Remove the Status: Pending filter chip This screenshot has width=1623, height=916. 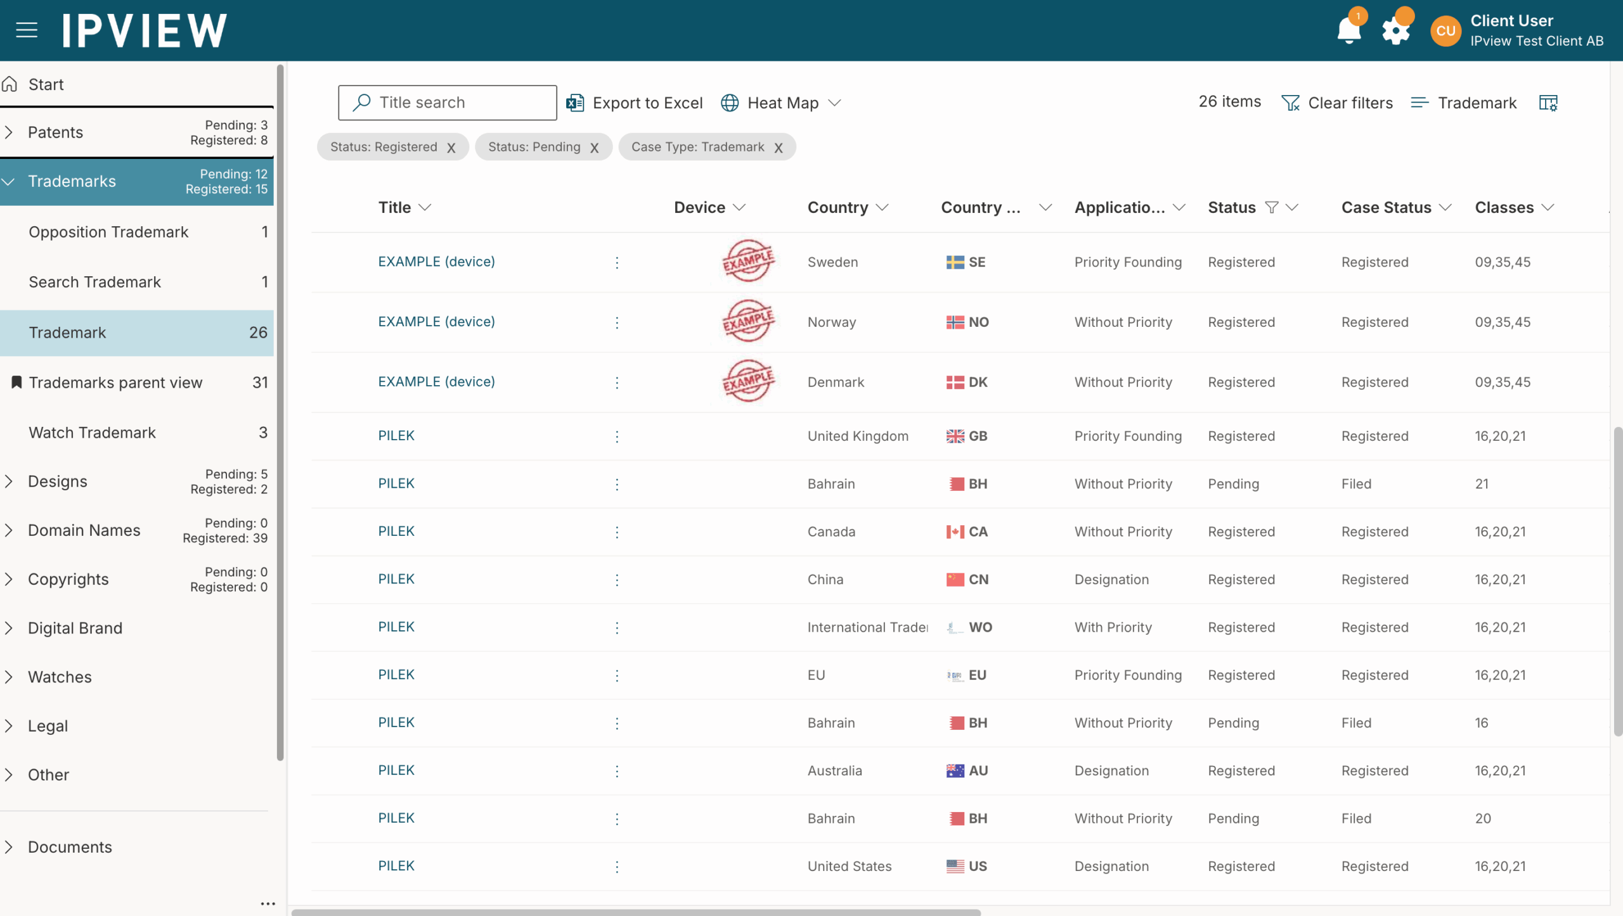(595, 148)
